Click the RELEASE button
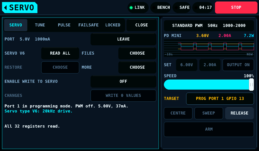 click(x=239, y=113)
